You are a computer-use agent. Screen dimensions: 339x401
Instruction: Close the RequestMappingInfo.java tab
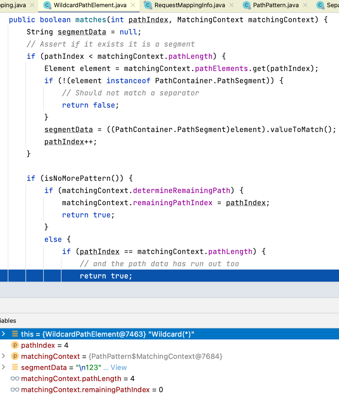[x=232, y=5]
